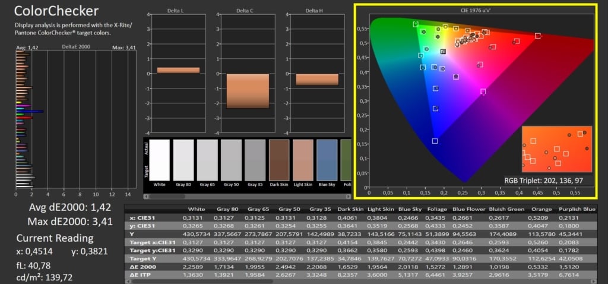Select the Light Skin swatch
The image size is (608, 284).
[x=303, y=160]
